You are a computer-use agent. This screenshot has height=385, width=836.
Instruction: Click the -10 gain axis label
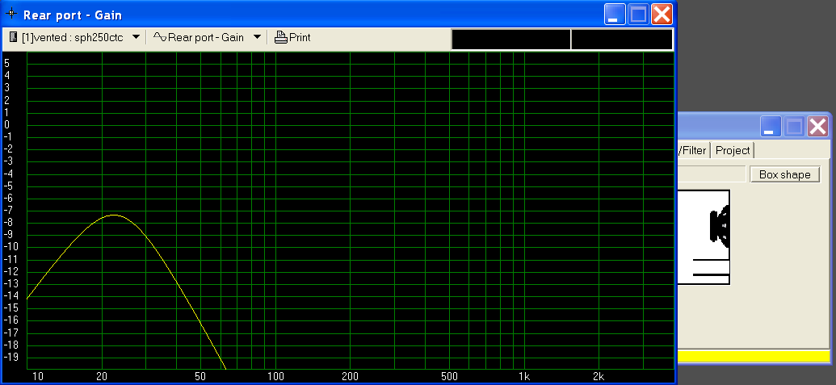click(11, 246)
